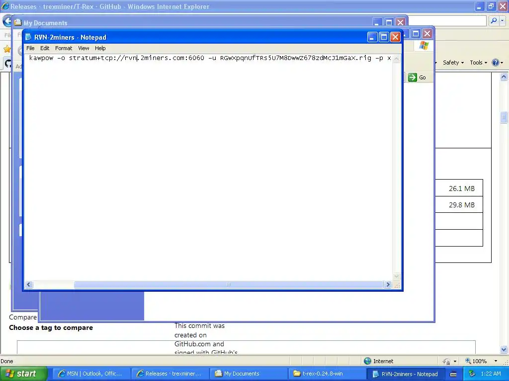Click the Internet Explorer logo in title bar

(x=5, y=6)
